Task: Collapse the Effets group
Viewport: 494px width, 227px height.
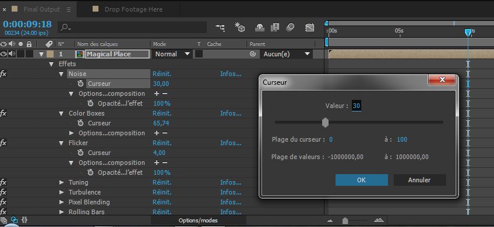Action: tap(51, 64)
